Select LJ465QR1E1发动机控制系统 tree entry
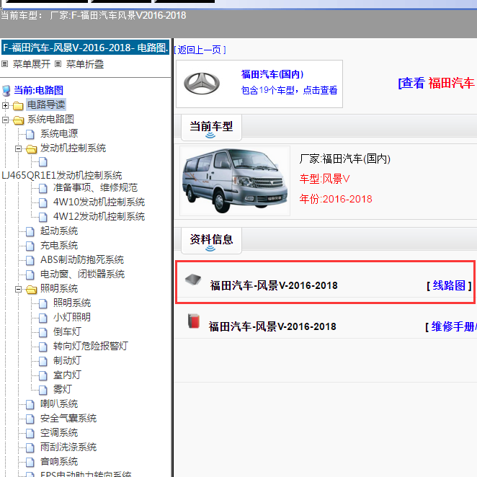The width and height of the screenshot is (477, 477). point(62,175)
